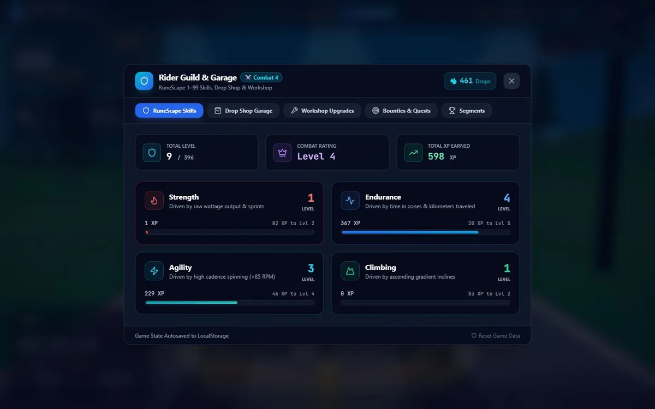Click the '229 XP' Agility value
The height and width of the screenshot is (409, 655).
coord(154,293)
